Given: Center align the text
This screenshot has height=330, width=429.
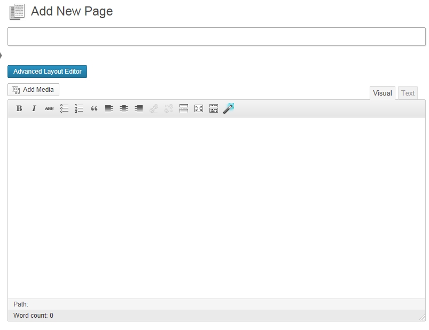Looking at the screenshot, I should (123, 108).
